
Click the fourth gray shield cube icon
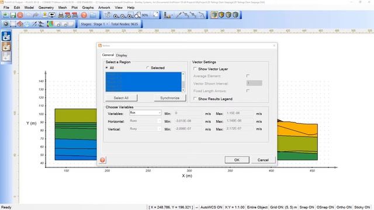[x=236, y=15]
